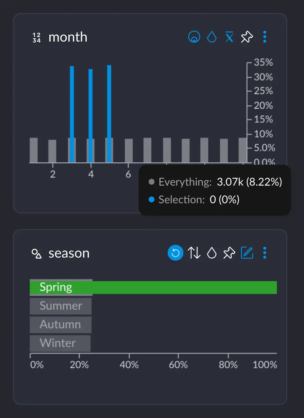Select the lasso selection tool on the month chart
Screen dimensions: 304x418
(x=194, y=37)
